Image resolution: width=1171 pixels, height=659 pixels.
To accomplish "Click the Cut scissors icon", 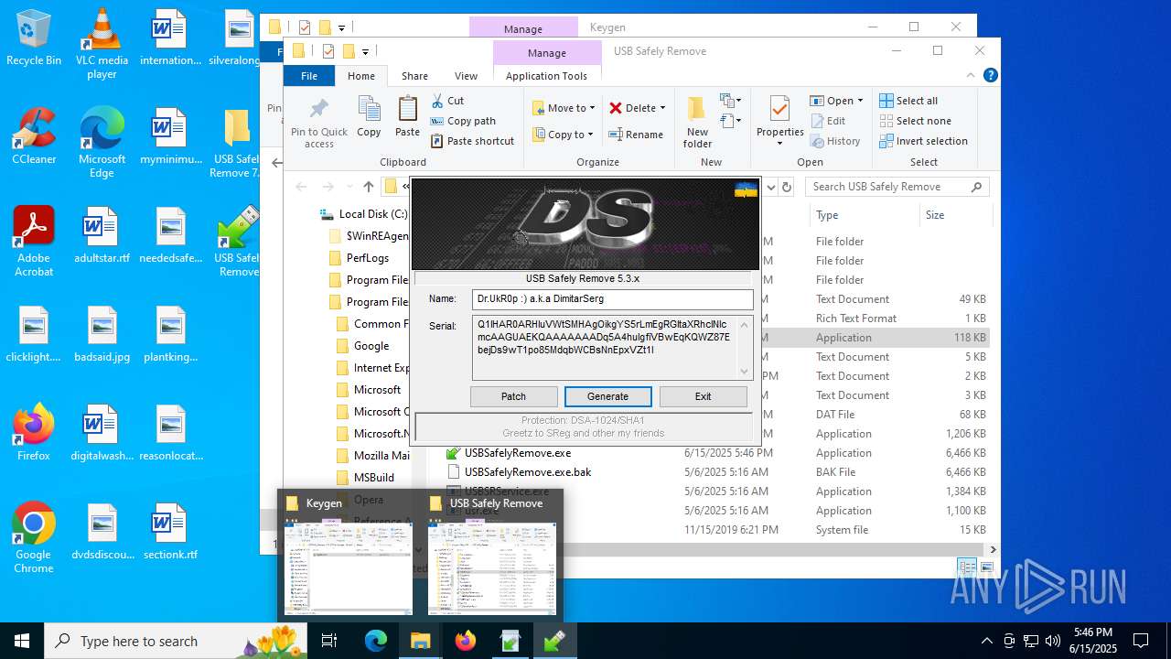I will coord(436,101).
